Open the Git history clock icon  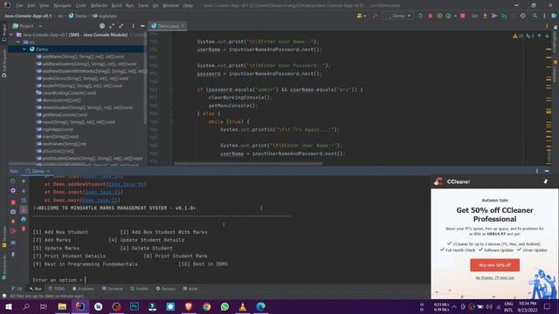tap(522, 16)
